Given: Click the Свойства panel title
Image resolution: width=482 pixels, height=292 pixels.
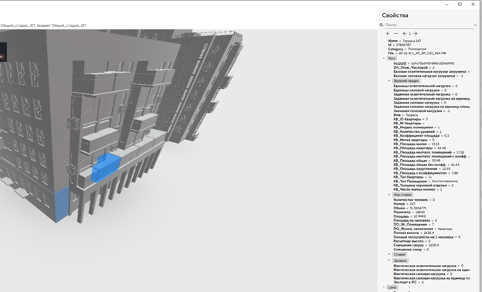Looking at the screenshot, I should 395,15.
